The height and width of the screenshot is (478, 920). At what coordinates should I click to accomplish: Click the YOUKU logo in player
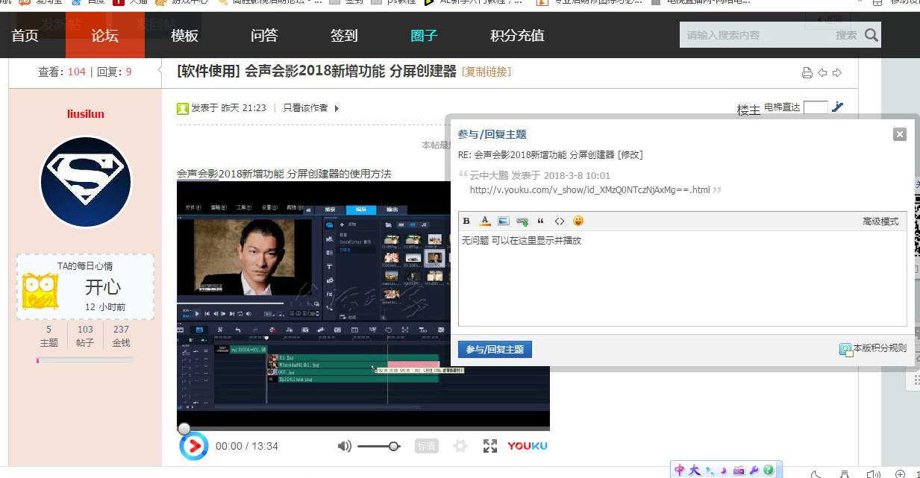click(x=528, y=446)
